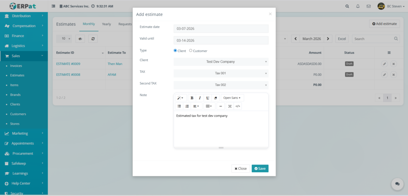
Task: Save the new estimate
Action: pyautogui.click(x=260, y=169)
